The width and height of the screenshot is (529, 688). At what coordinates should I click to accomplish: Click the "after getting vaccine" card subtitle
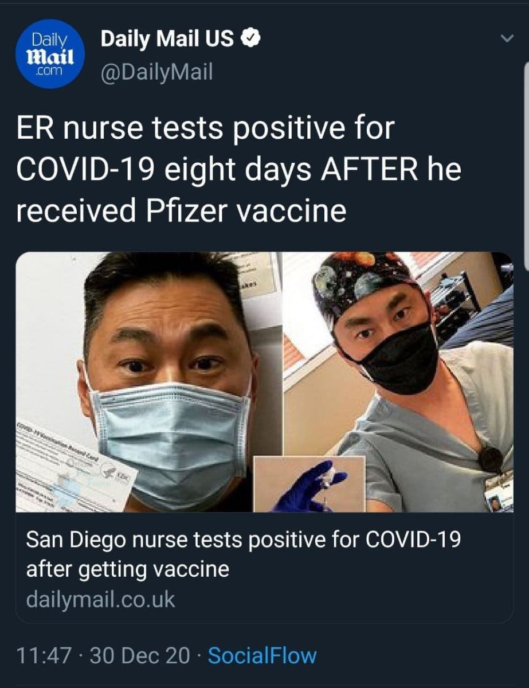pos(128,570)
